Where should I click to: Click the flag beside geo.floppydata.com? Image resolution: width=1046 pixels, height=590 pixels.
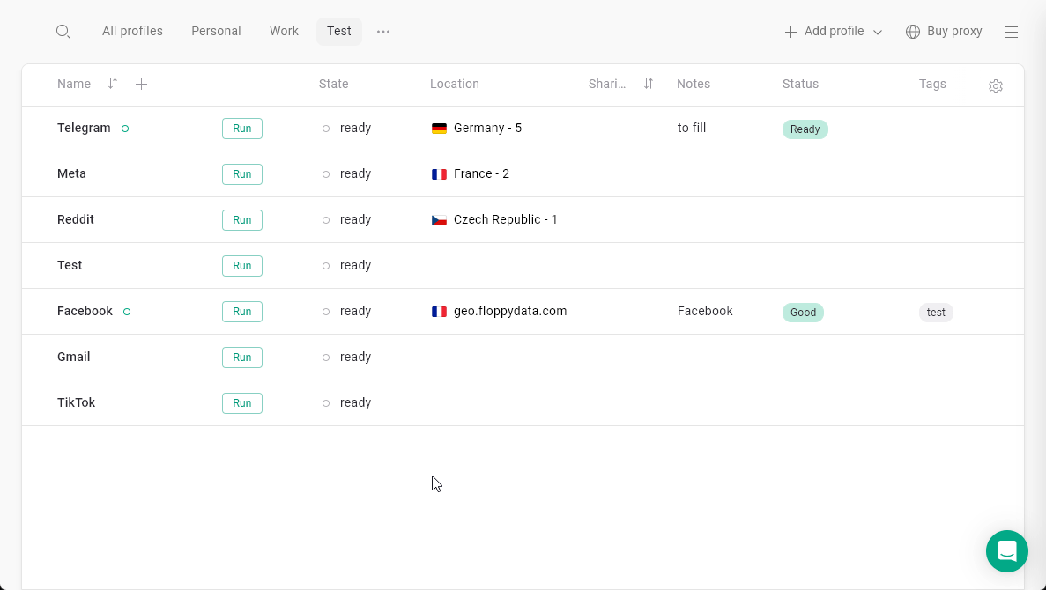[439, 312]
